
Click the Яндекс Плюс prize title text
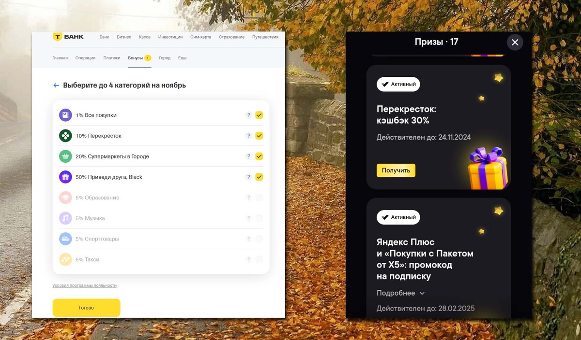[425, 259]
